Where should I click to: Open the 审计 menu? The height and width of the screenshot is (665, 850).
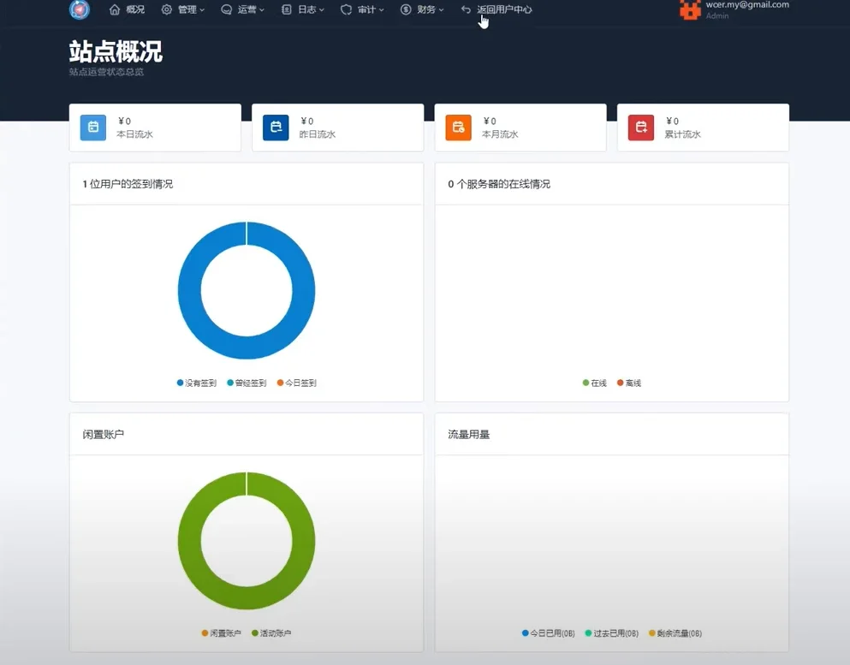pos(366,9)
